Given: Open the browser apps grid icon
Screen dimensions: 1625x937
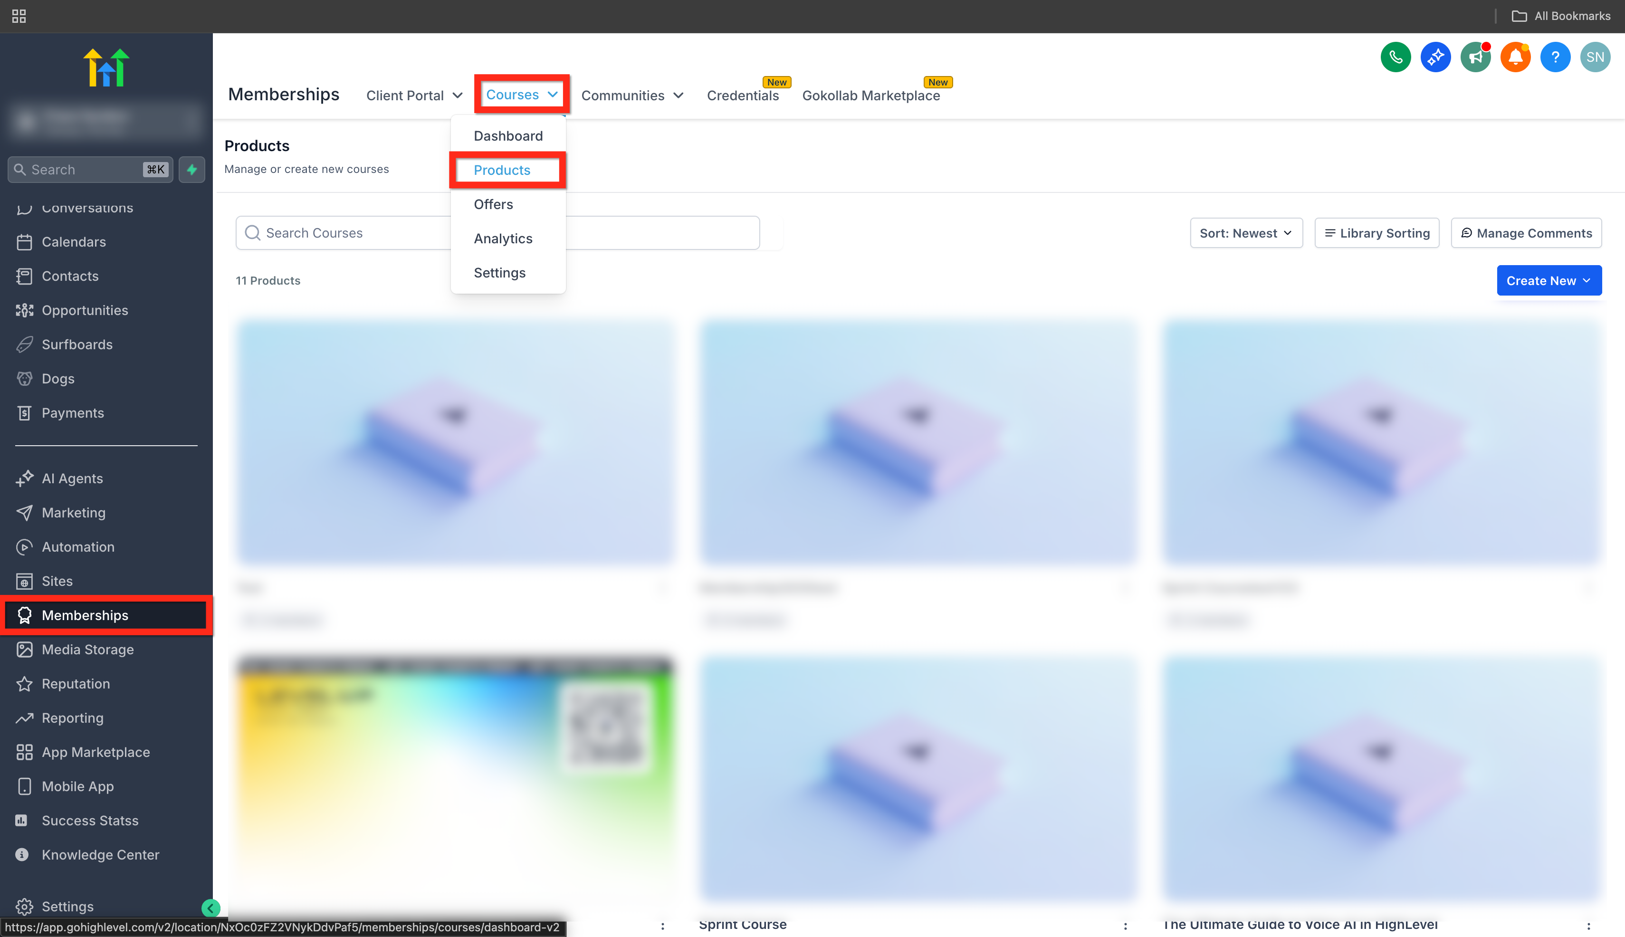Looking at the screenshot, I should tap(19, 16).
